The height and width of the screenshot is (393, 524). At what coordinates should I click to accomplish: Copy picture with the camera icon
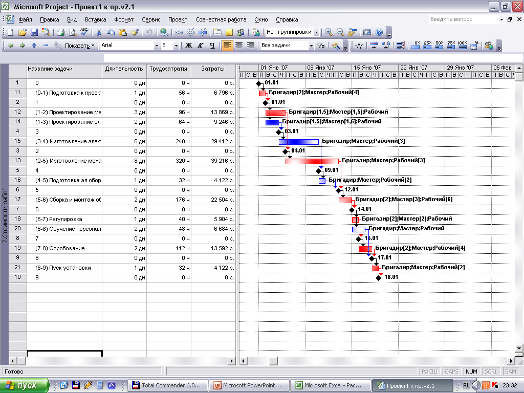click(x=367, y=32)
